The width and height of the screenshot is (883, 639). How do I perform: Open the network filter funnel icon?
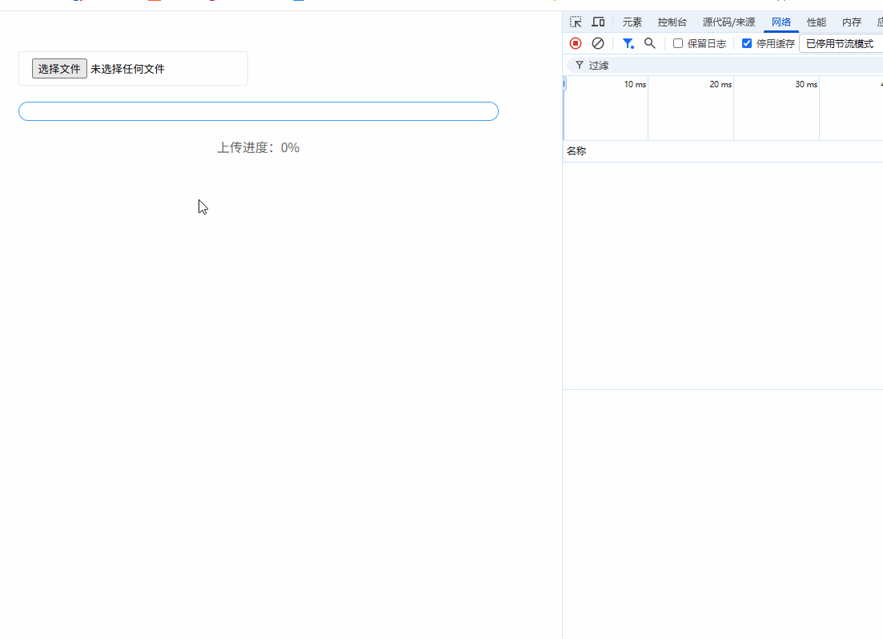point(628,43)
